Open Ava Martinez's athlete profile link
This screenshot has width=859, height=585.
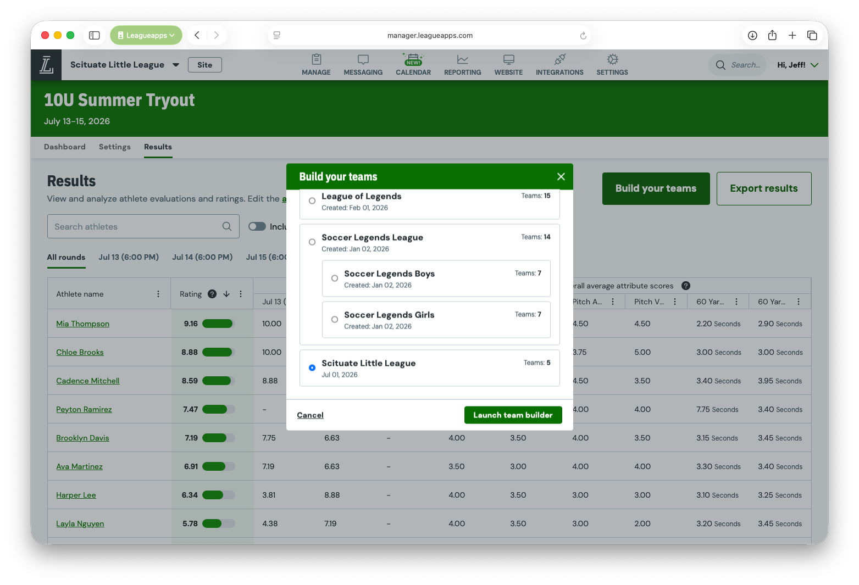click(x=80, y=466)
